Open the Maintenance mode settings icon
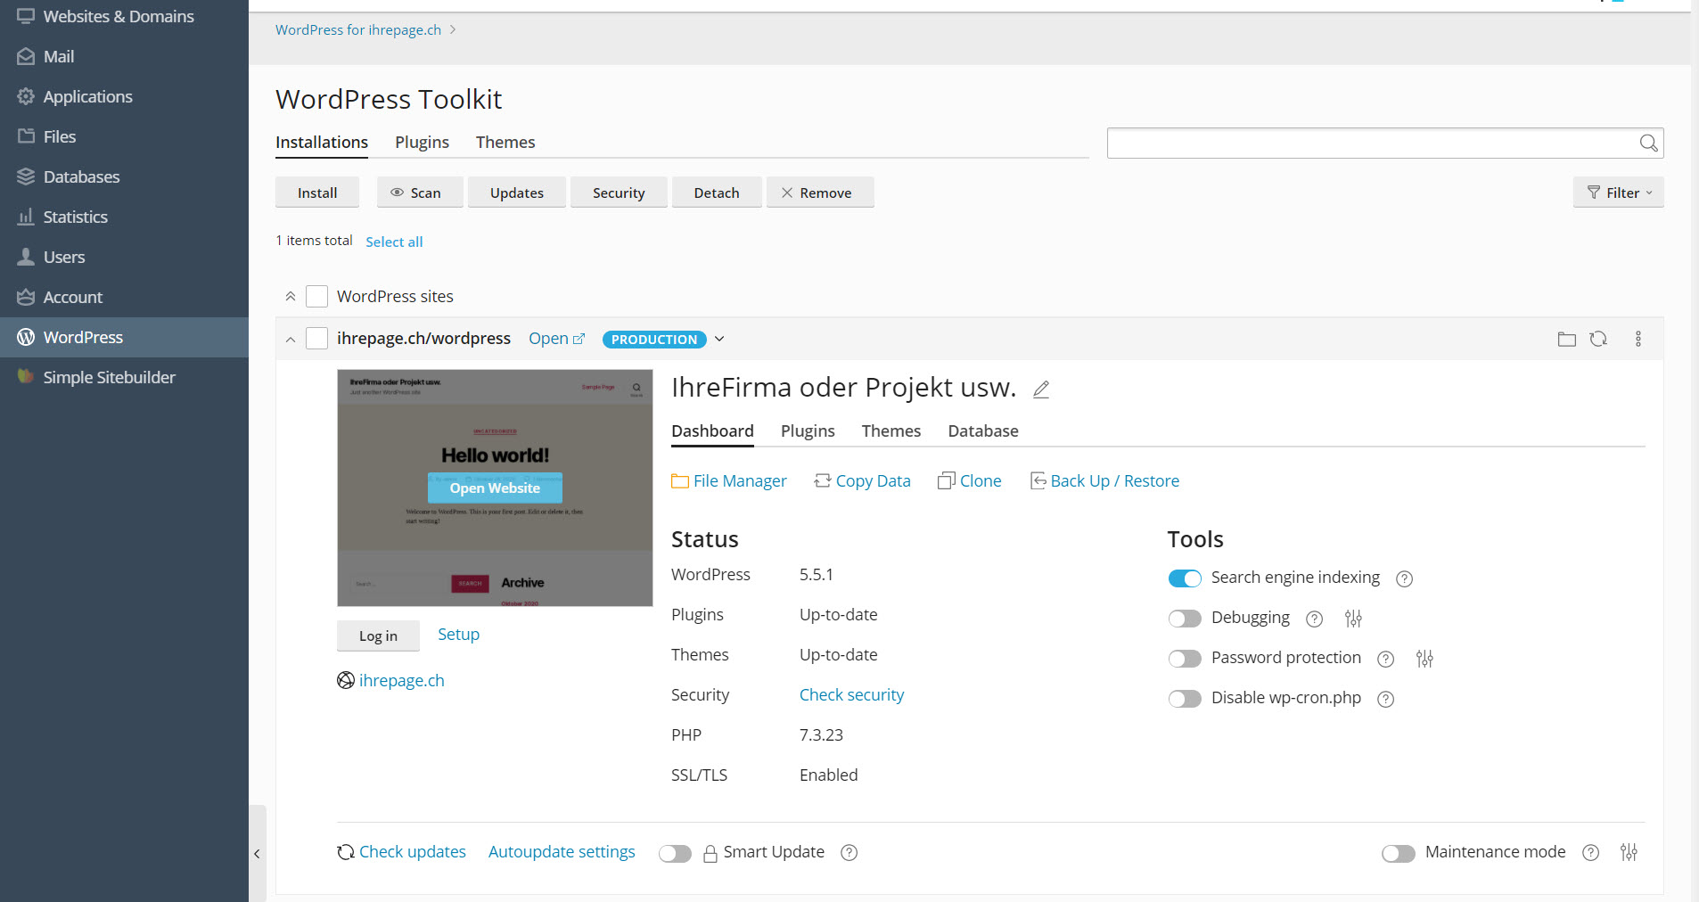 (1629, 852)
